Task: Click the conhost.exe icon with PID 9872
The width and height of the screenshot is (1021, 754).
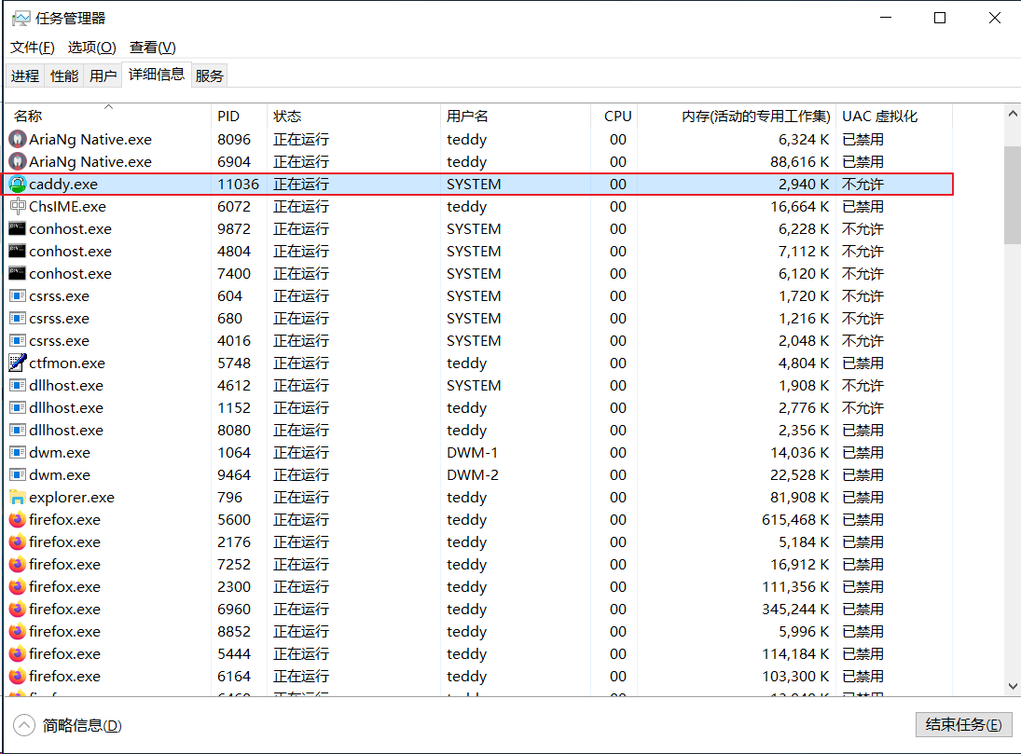Action: click(x=18, y=228)
